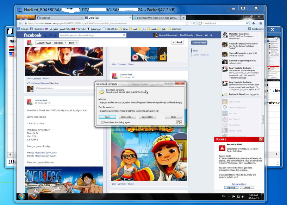Click the download manager icon in dialog corner

click(179, 122)
